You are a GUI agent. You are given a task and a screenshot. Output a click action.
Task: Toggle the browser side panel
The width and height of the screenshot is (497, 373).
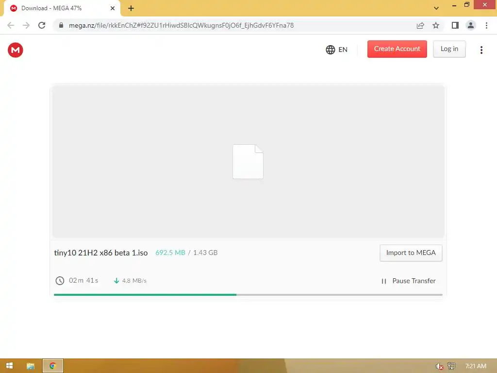click(455, 25)
